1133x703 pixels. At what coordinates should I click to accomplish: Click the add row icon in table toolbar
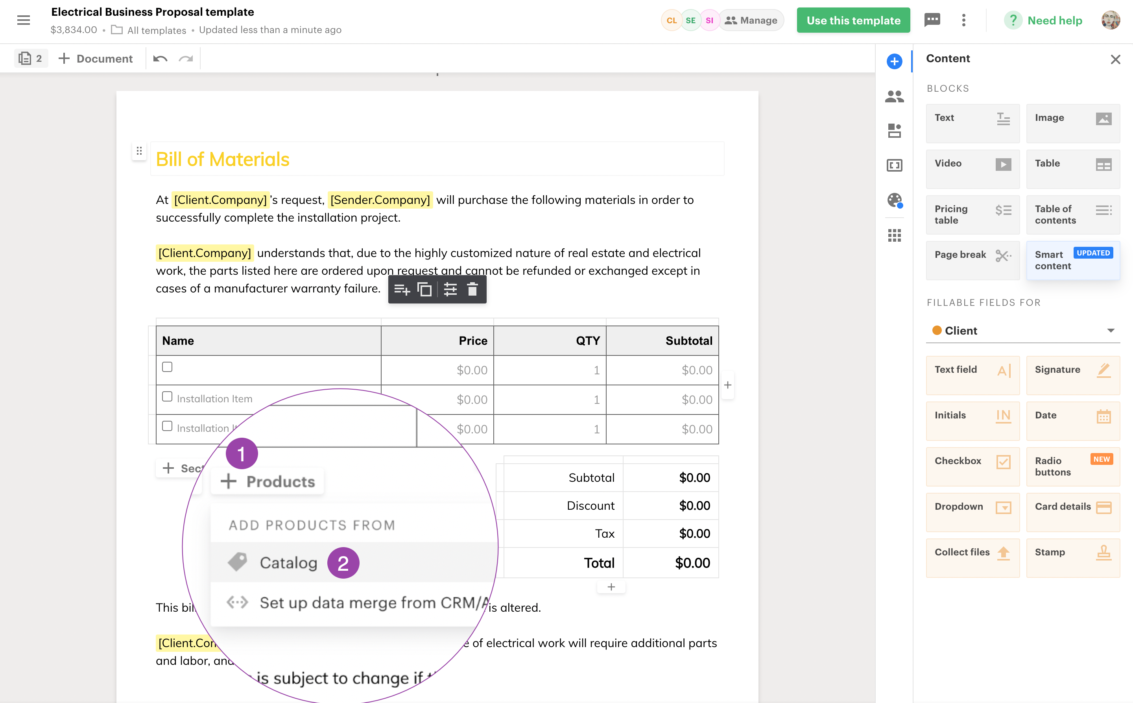point(402,289)
